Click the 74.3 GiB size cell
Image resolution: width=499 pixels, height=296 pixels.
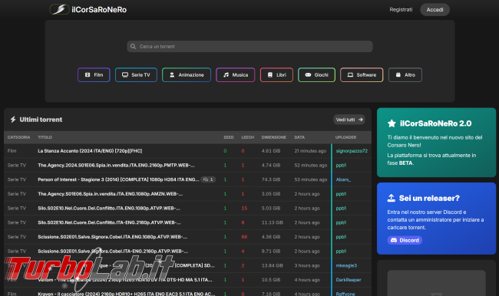coord(271,179)
